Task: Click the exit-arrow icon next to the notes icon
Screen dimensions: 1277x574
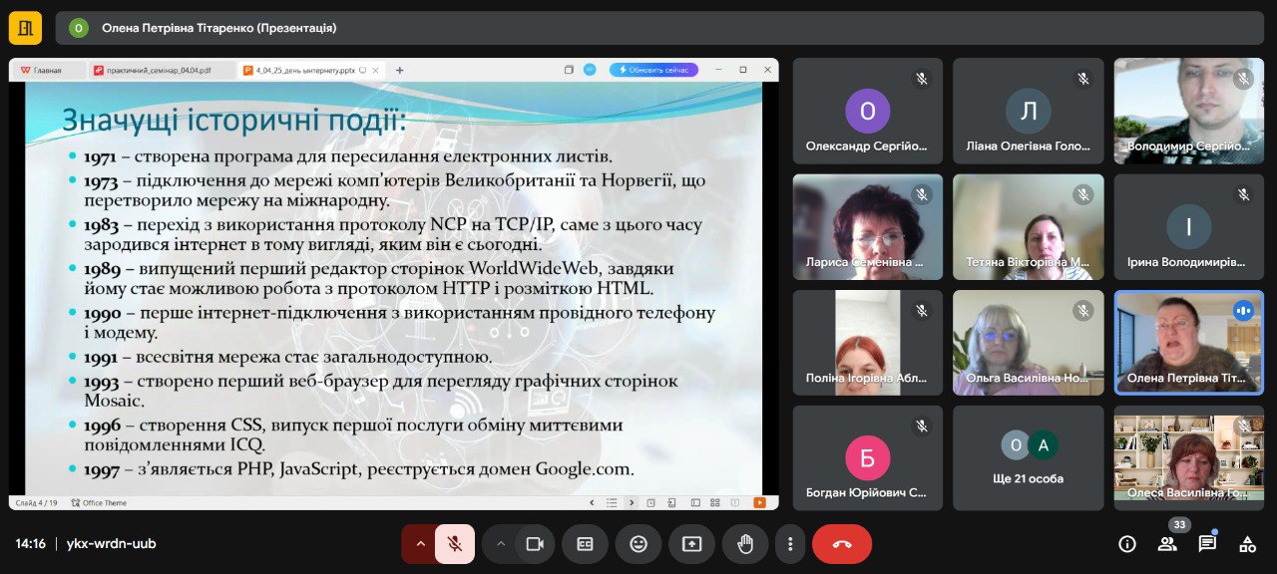Action: pos(670,503)
